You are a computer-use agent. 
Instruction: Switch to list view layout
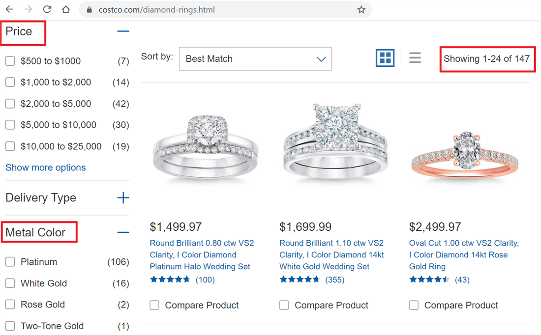(x=415, y=57)
